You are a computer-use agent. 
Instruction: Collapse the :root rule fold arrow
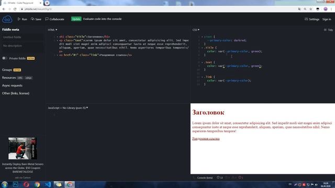click(202, 37)
